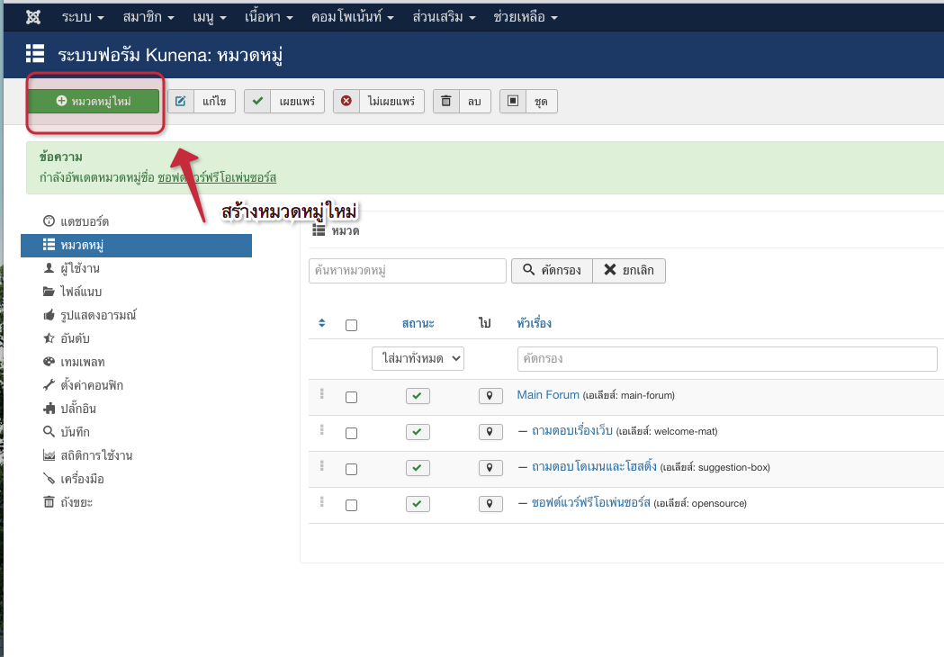Screen dimensions: 944x657
Task: Open แดชบอร์ด dashboard in sidebar
Action: [85, 221]
